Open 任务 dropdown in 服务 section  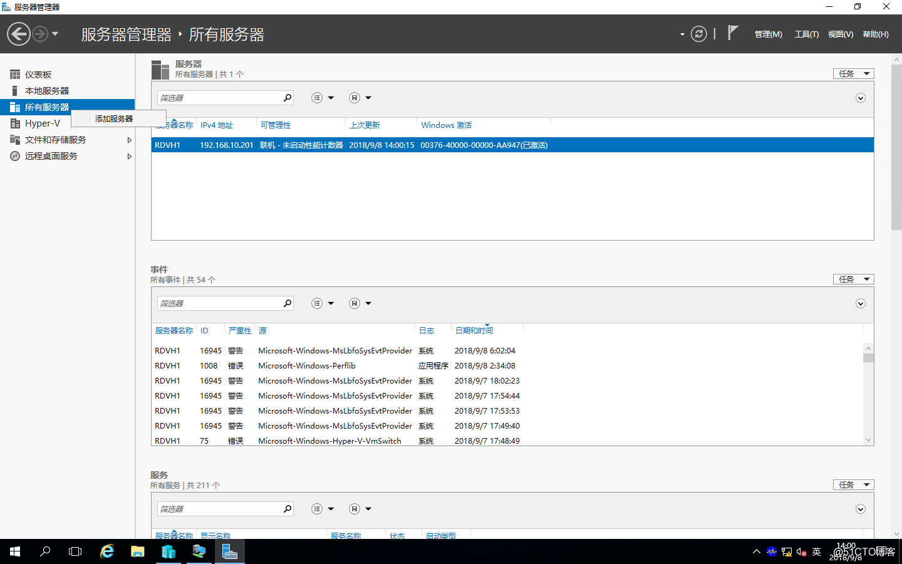[853, 484]
